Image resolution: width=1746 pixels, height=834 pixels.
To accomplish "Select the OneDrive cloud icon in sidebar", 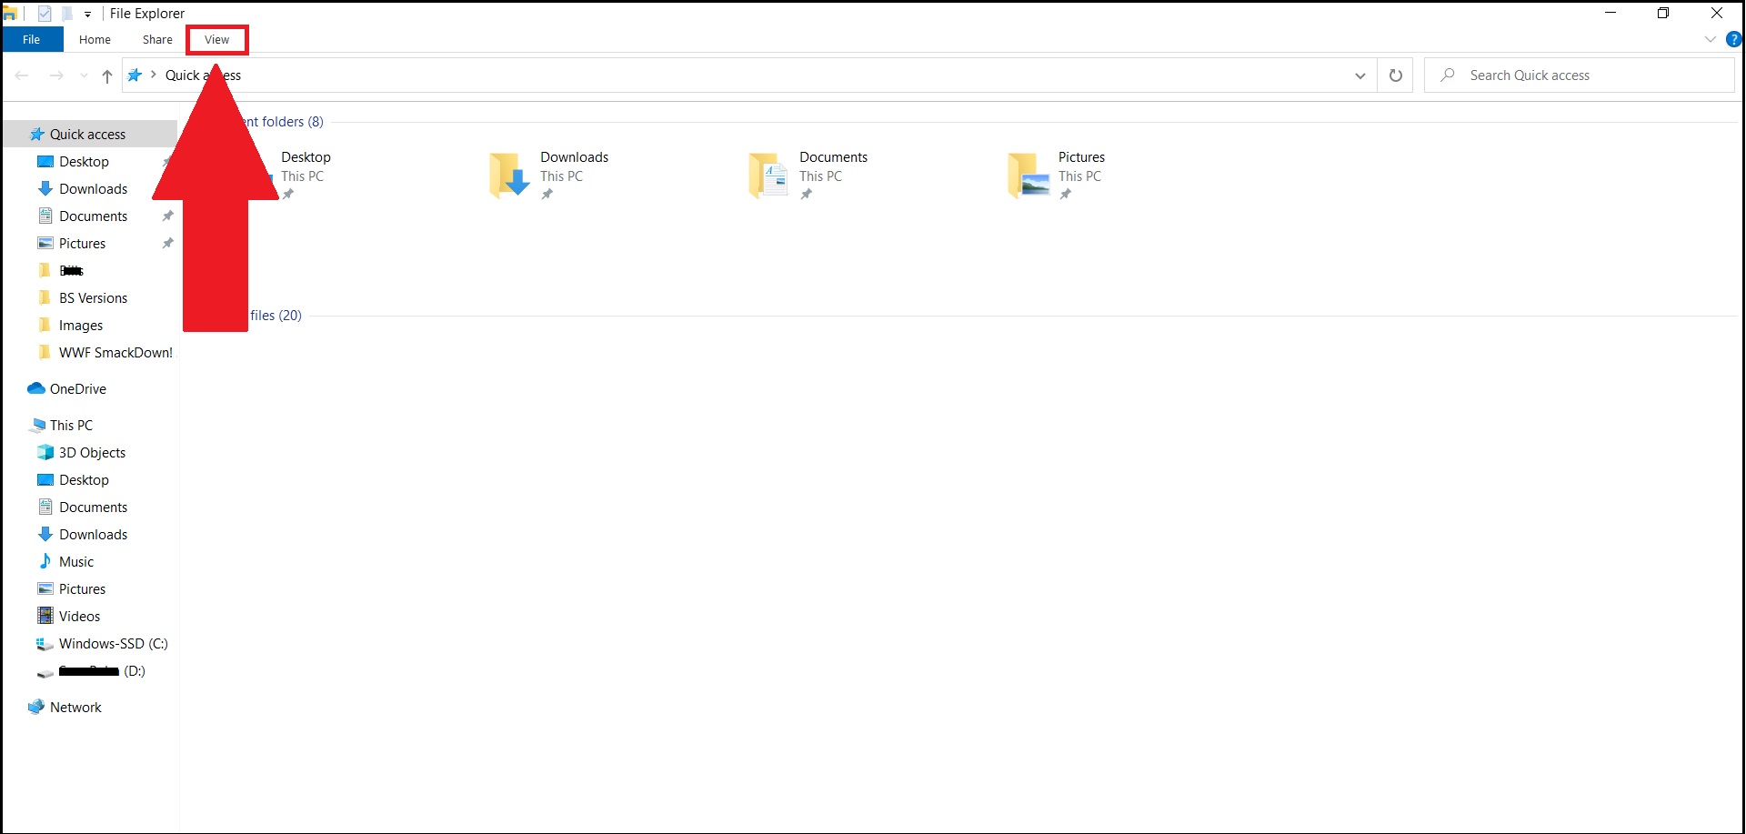I will pos(36,389).
